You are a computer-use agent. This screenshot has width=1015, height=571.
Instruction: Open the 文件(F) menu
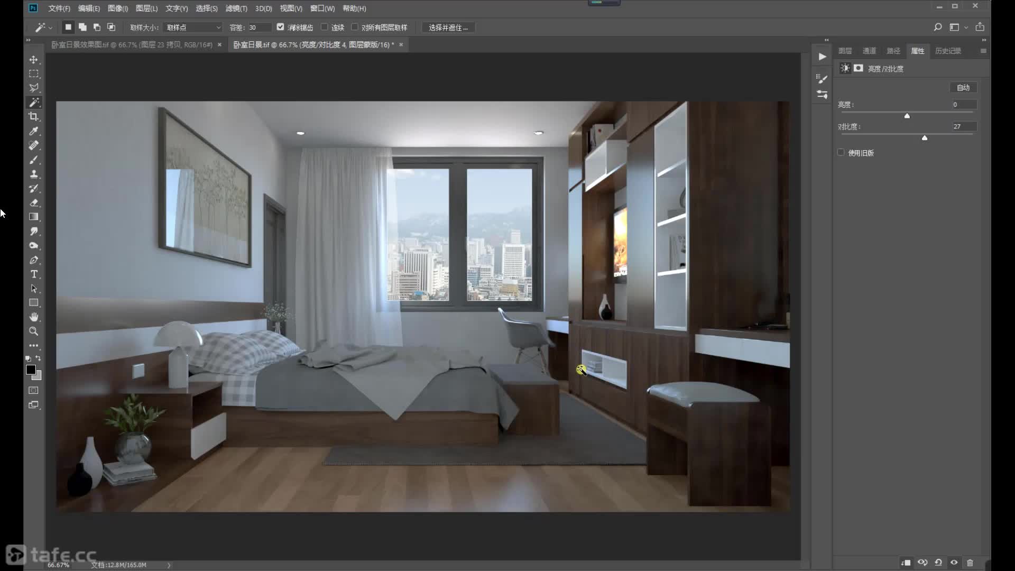59,8
